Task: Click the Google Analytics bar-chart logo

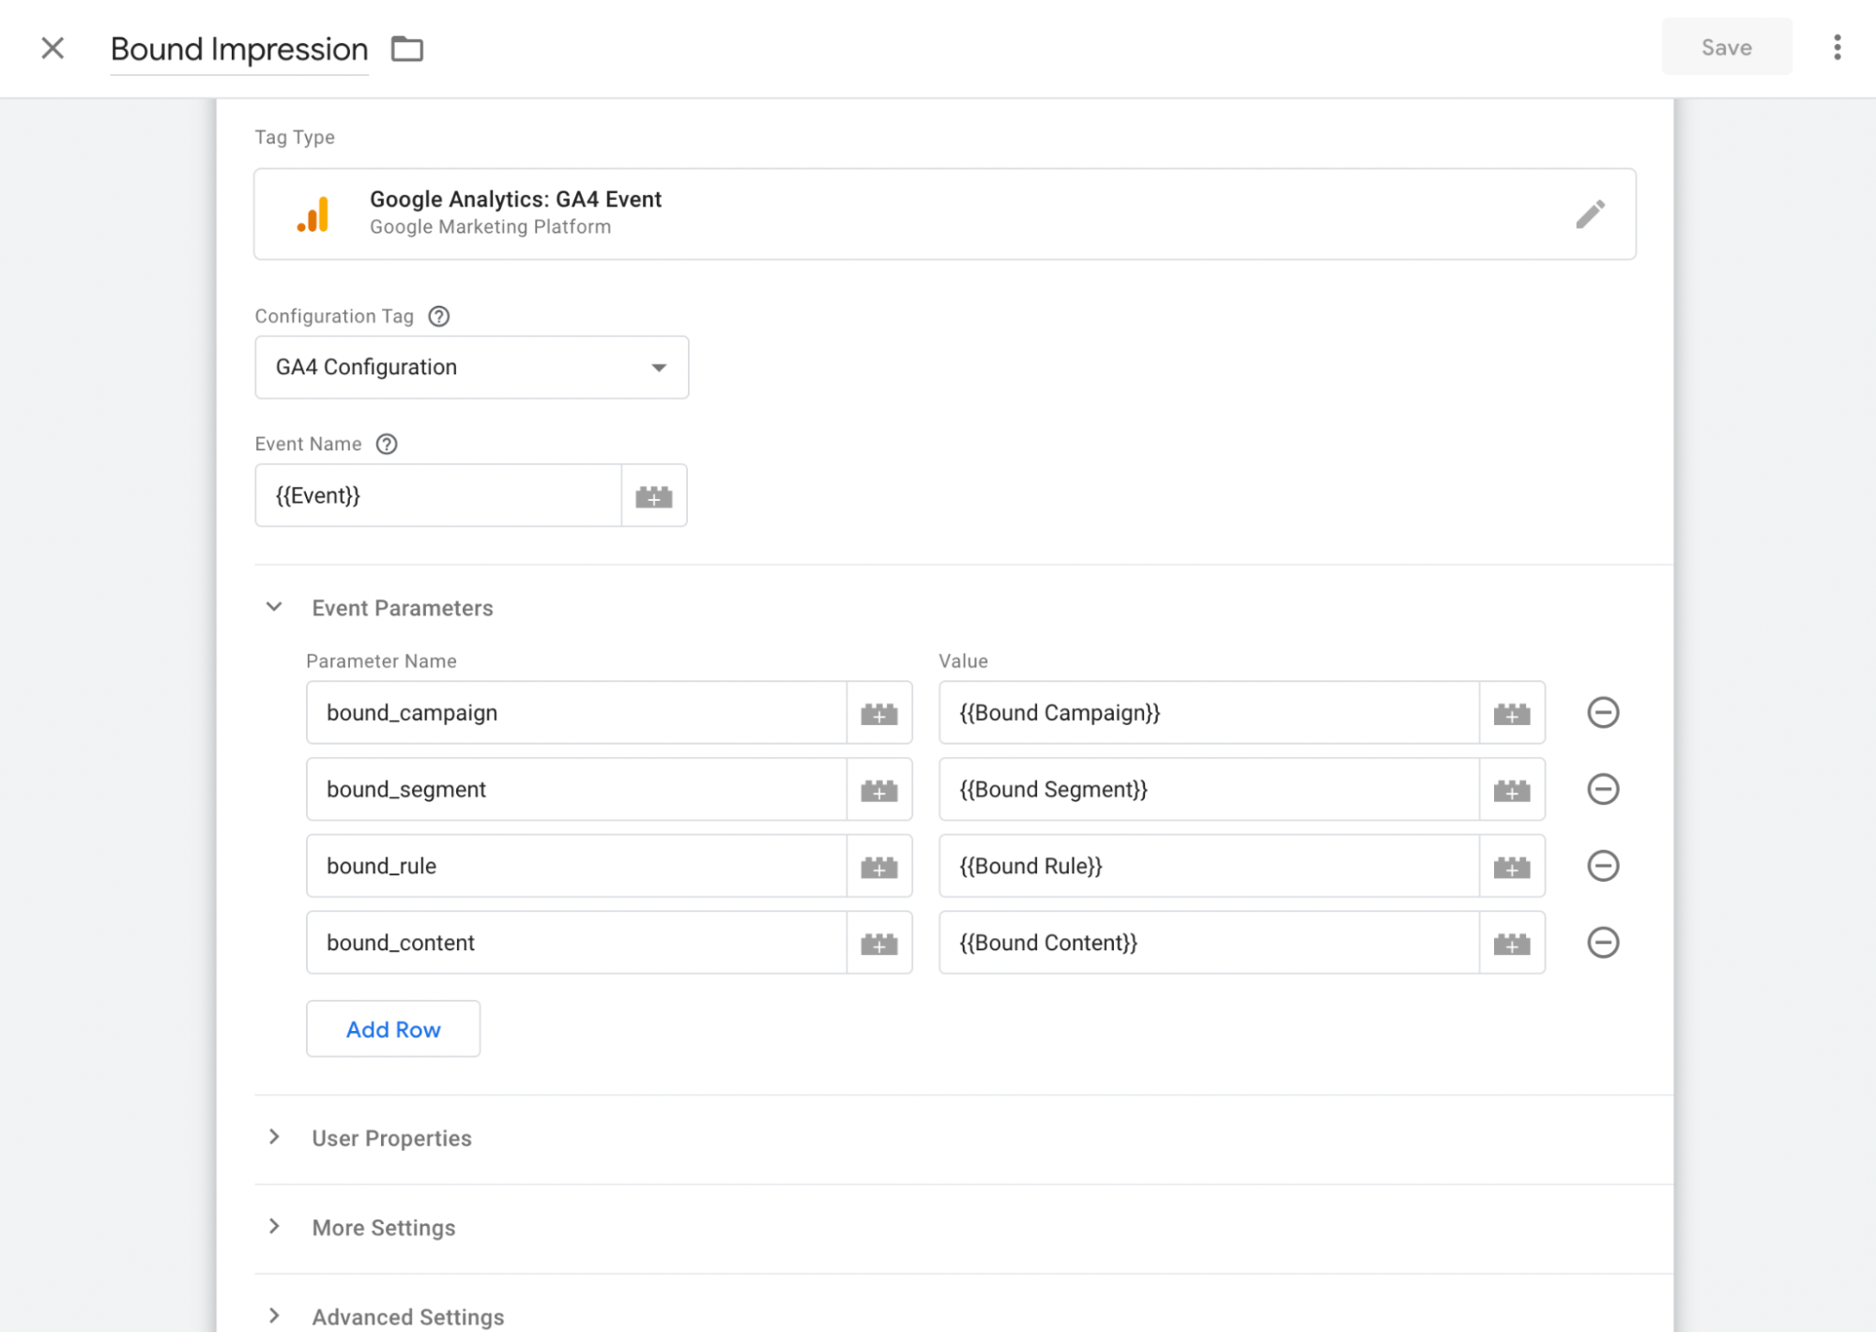Action: 313,215
